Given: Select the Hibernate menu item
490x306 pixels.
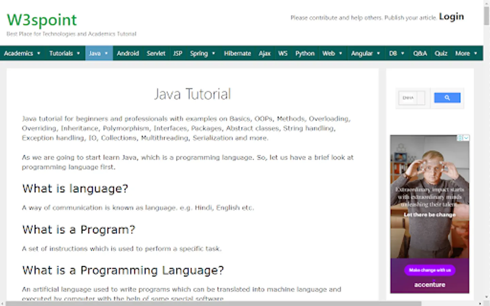Looking at the screenshot, I should pyautogui.click(x=237, y=53).
